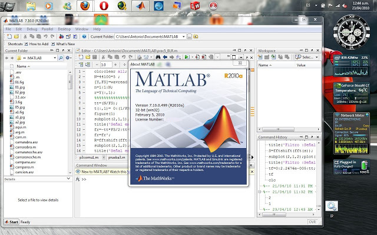New variable icon in Workspace toolbar

260,57
